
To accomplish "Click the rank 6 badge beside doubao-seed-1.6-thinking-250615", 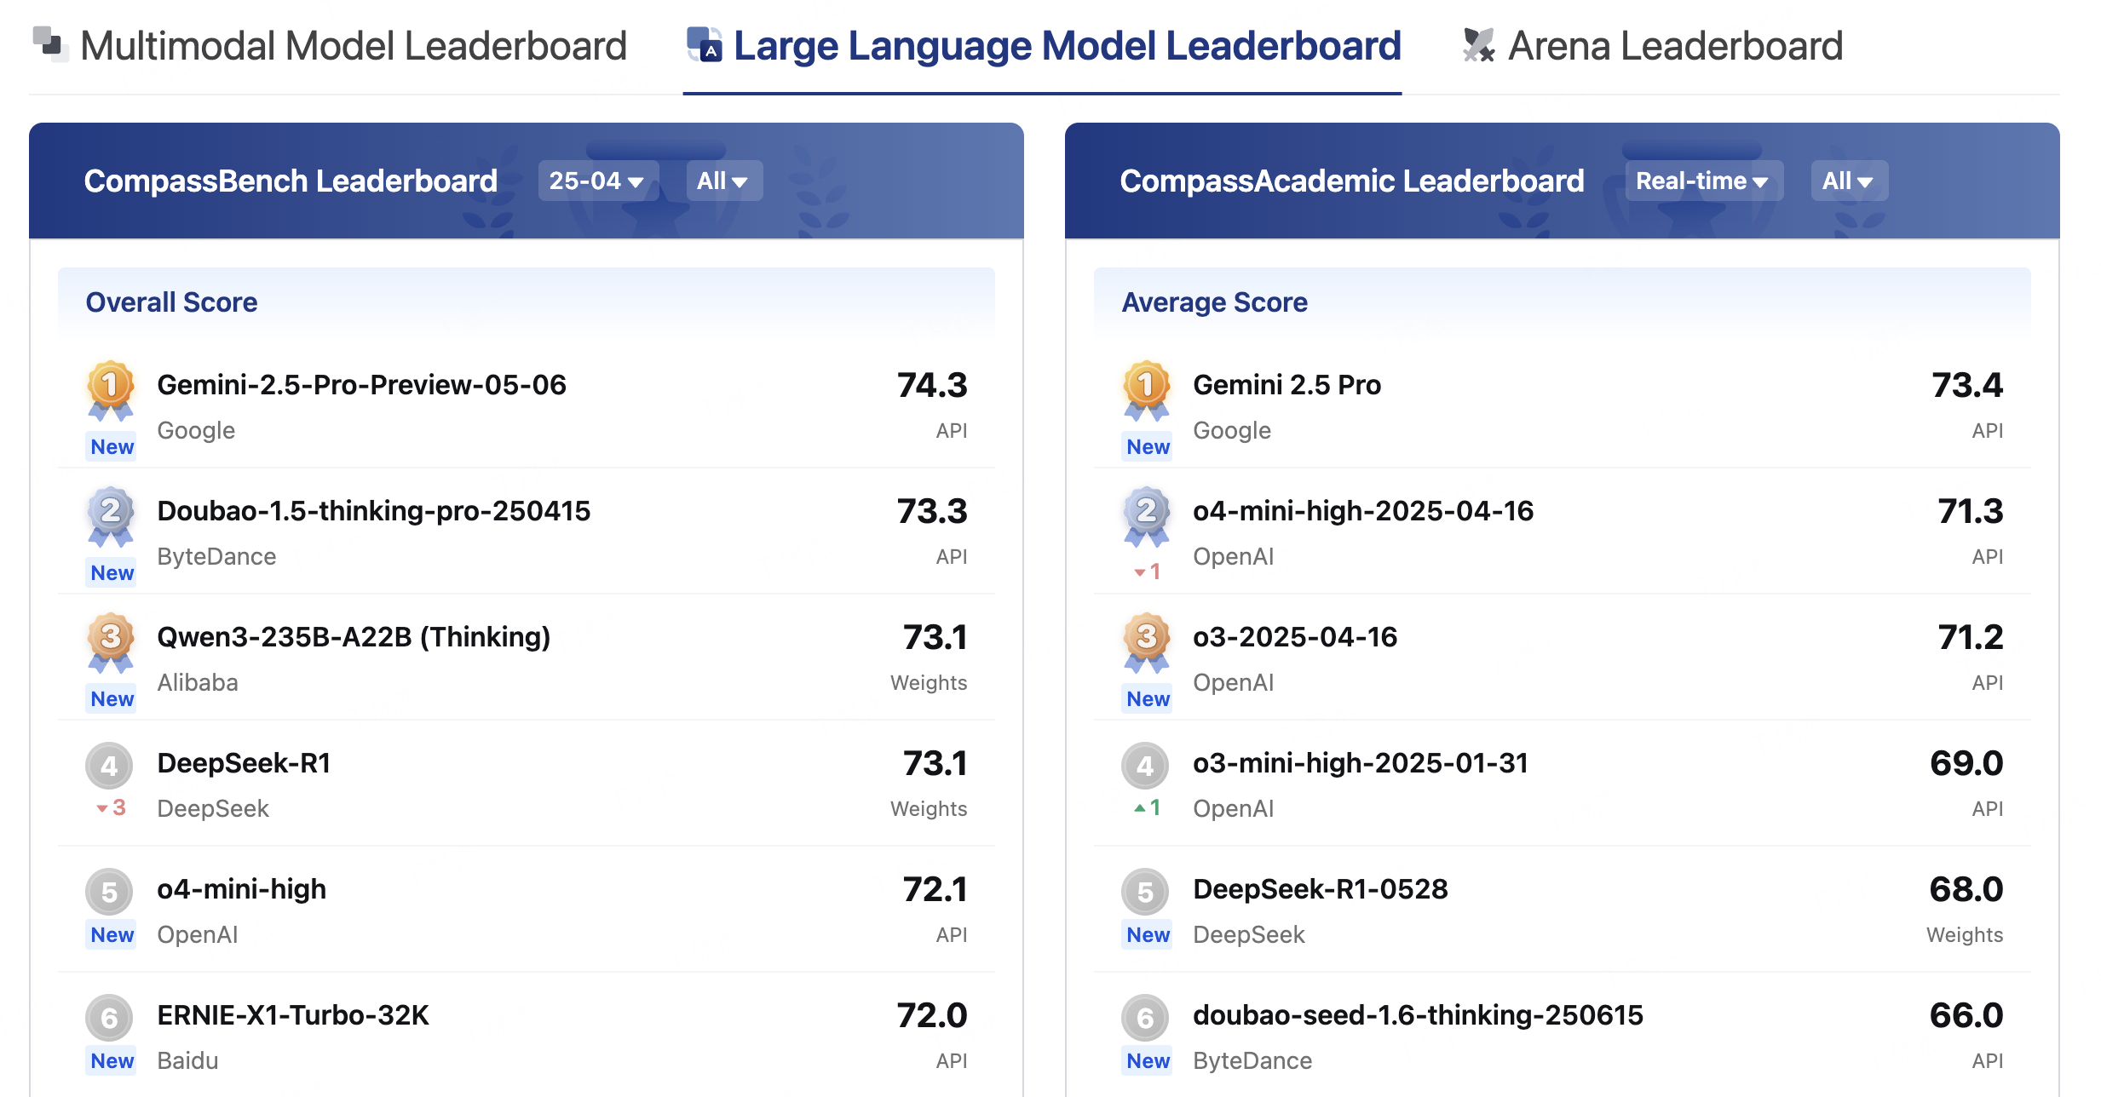I will click(1145, 1018).
